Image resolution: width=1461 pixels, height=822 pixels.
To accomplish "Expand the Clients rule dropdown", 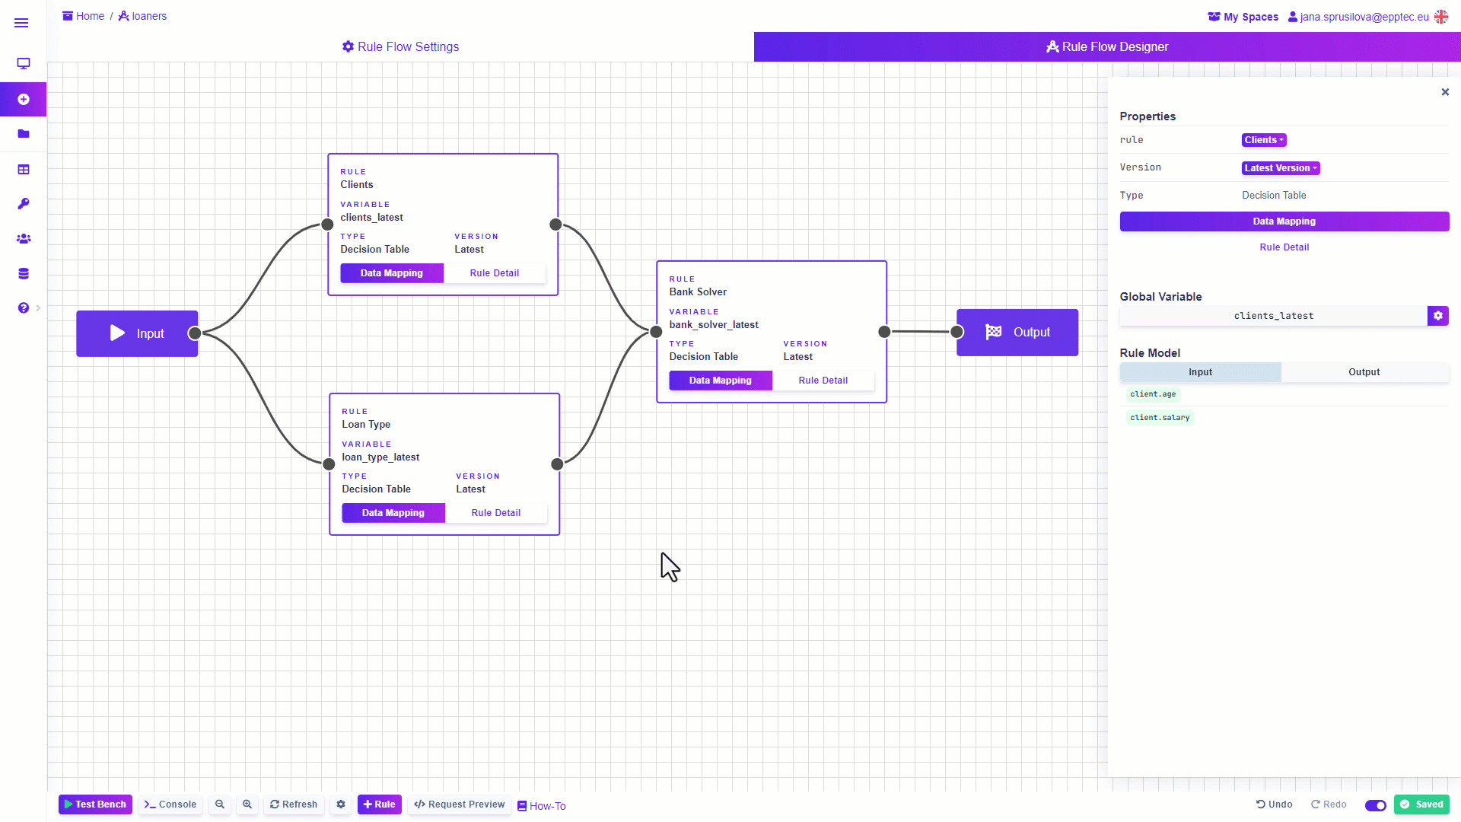I will click(1263, 140).
